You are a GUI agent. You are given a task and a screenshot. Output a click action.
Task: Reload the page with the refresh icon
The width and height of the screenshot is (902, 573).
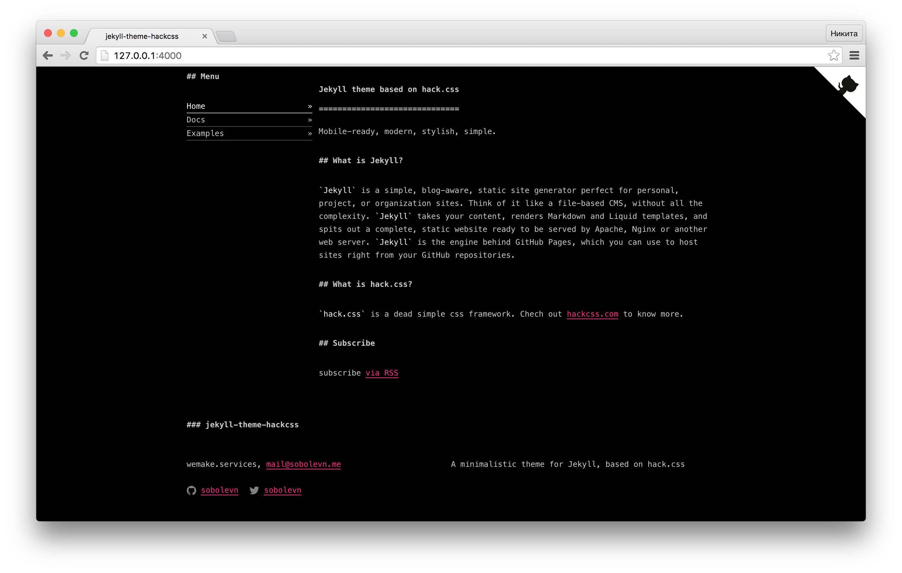coord(84,56)
